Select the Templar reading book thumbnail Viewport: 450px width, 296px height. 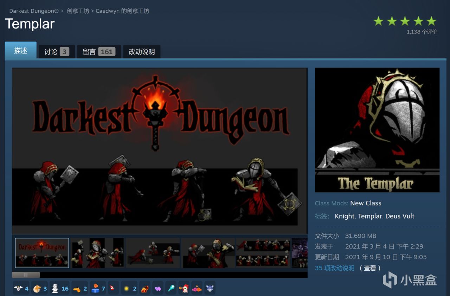pyautogui.click(x=97, y=253)
